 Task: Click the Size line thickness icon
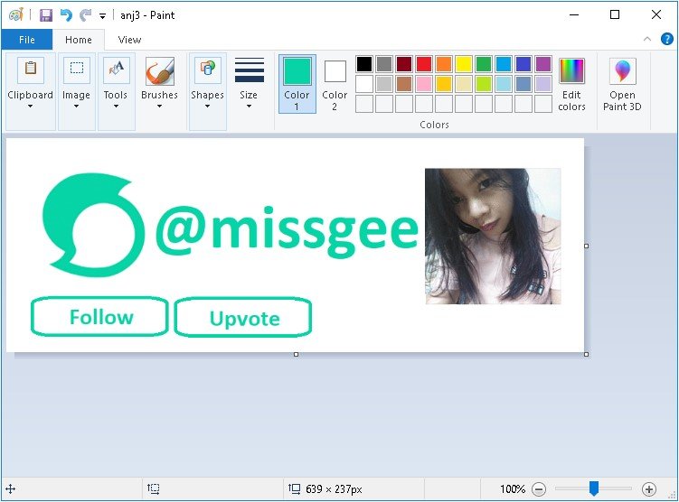click(x=250, y=70)
